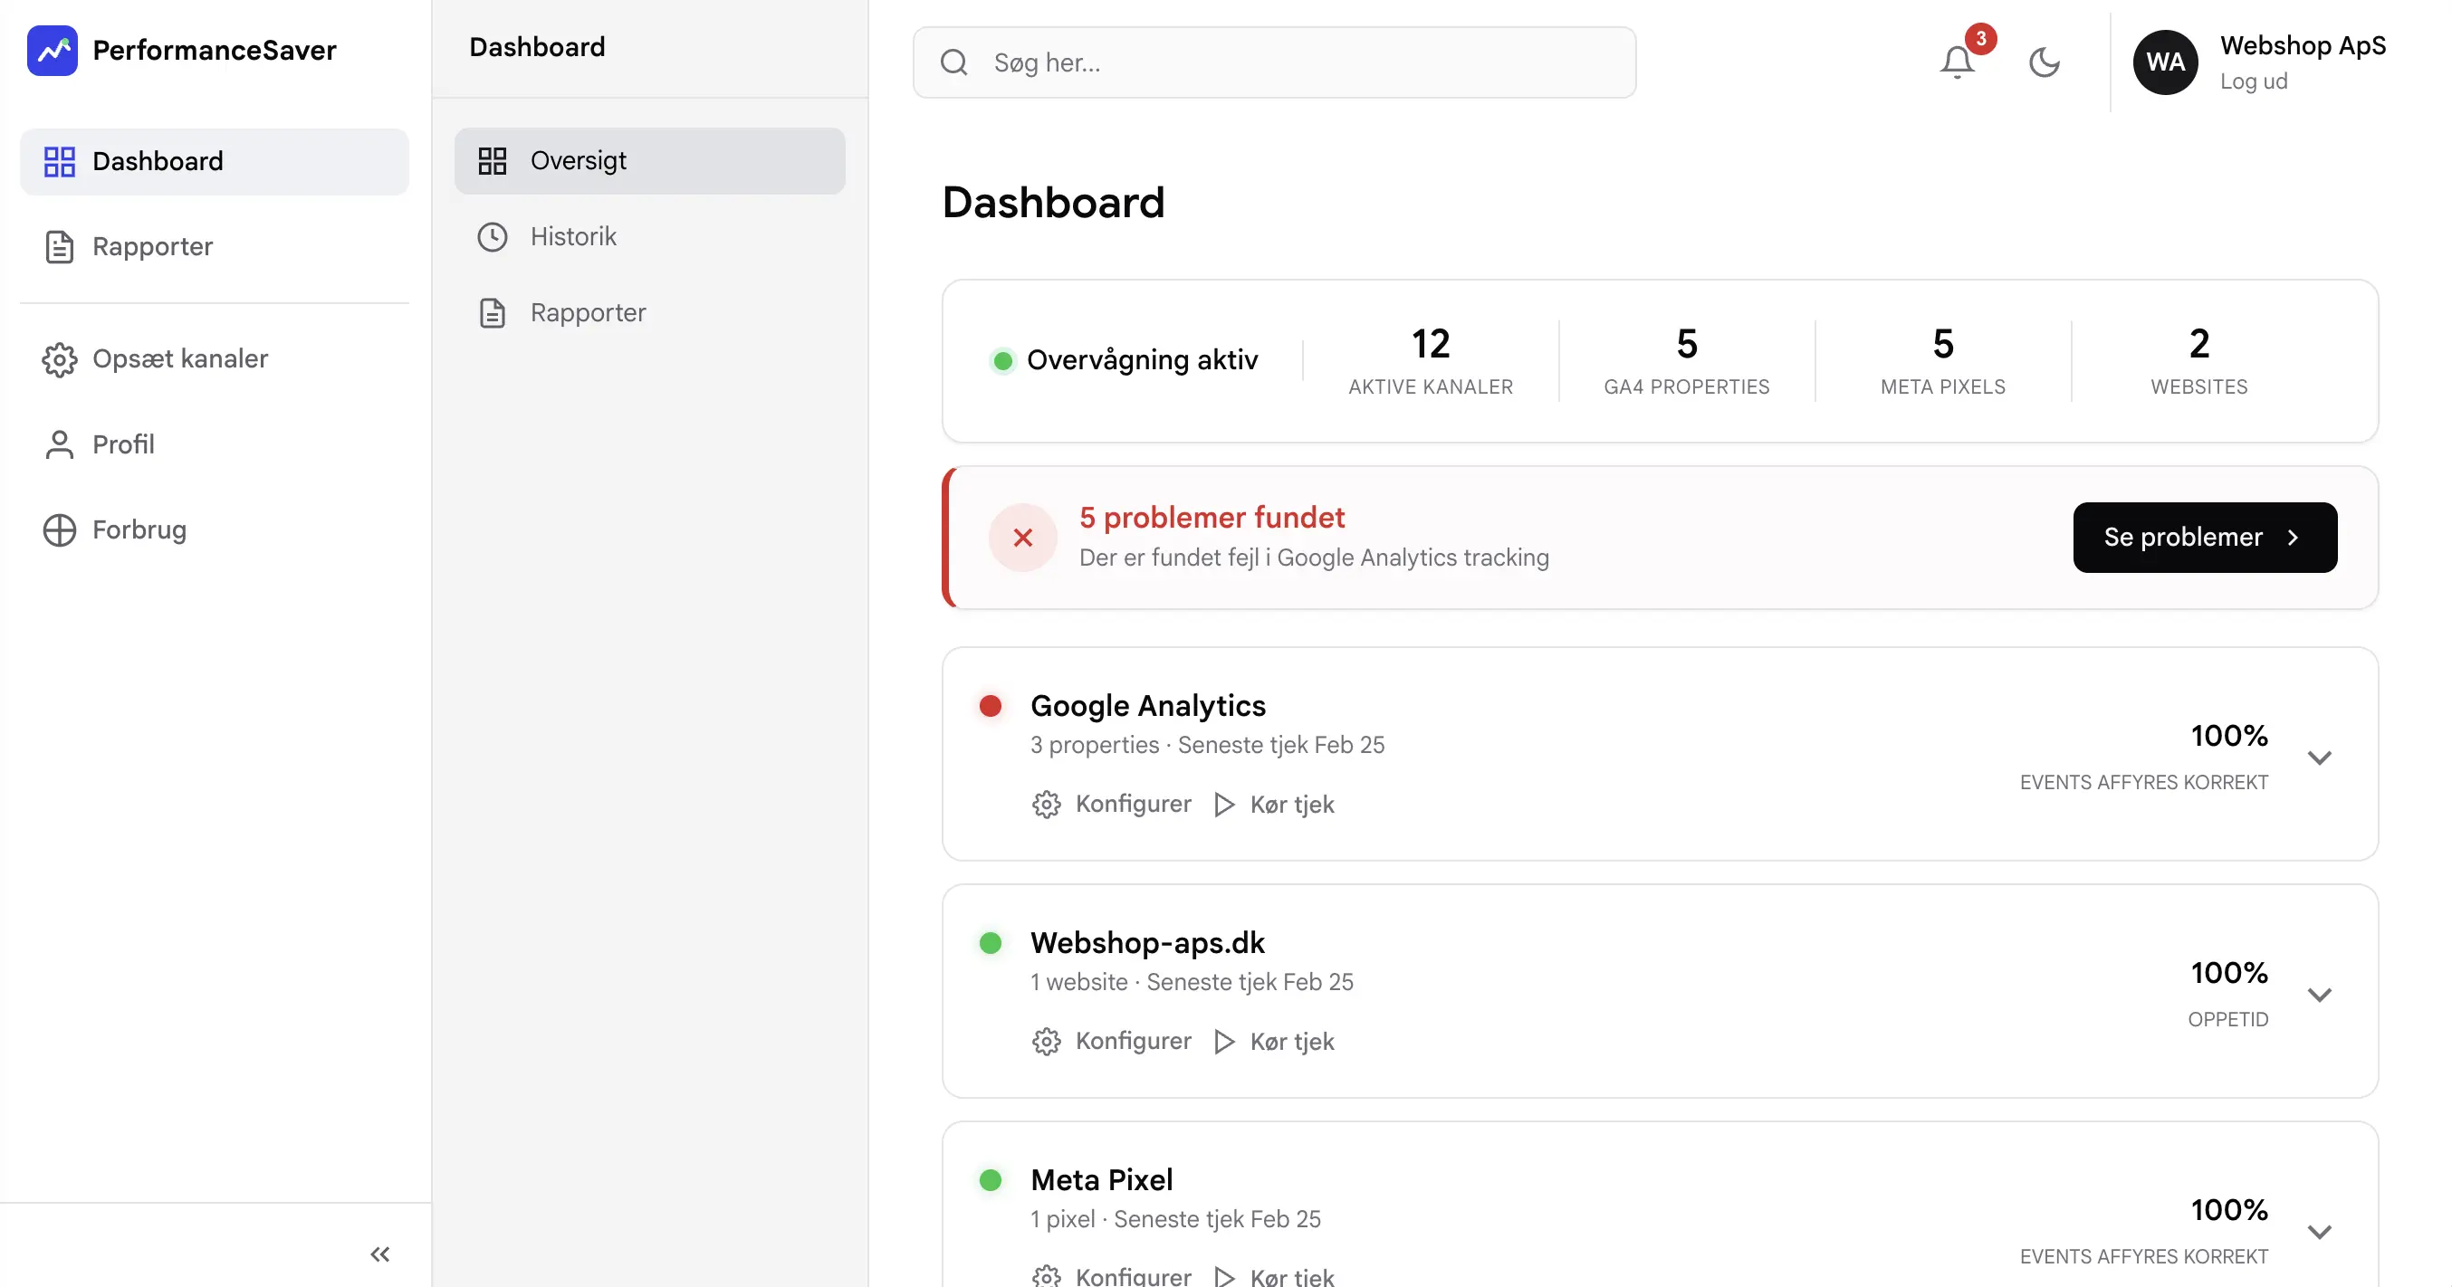2452x1287 pixels.
Task: Click Kør tjek under Meta Pixel
Action: [x=1274, y=1276]
